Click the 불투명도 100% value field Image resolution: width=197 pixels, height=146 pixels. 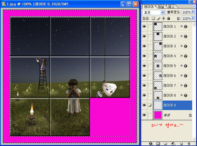pyautogui.click(x=187, y=12)
